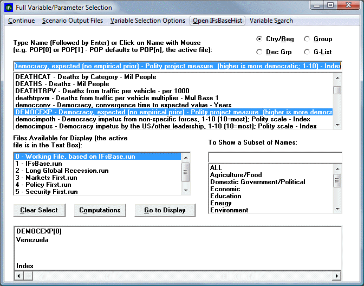The width and height of the screenshot is (364, 286).
Task: Click the Computations button
Action: (x=100, y=210)
